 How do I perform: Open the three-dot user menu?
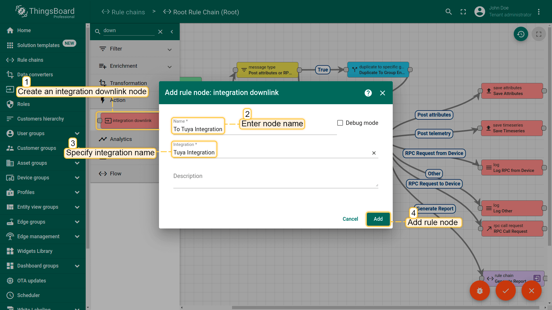tap(539, 12)
